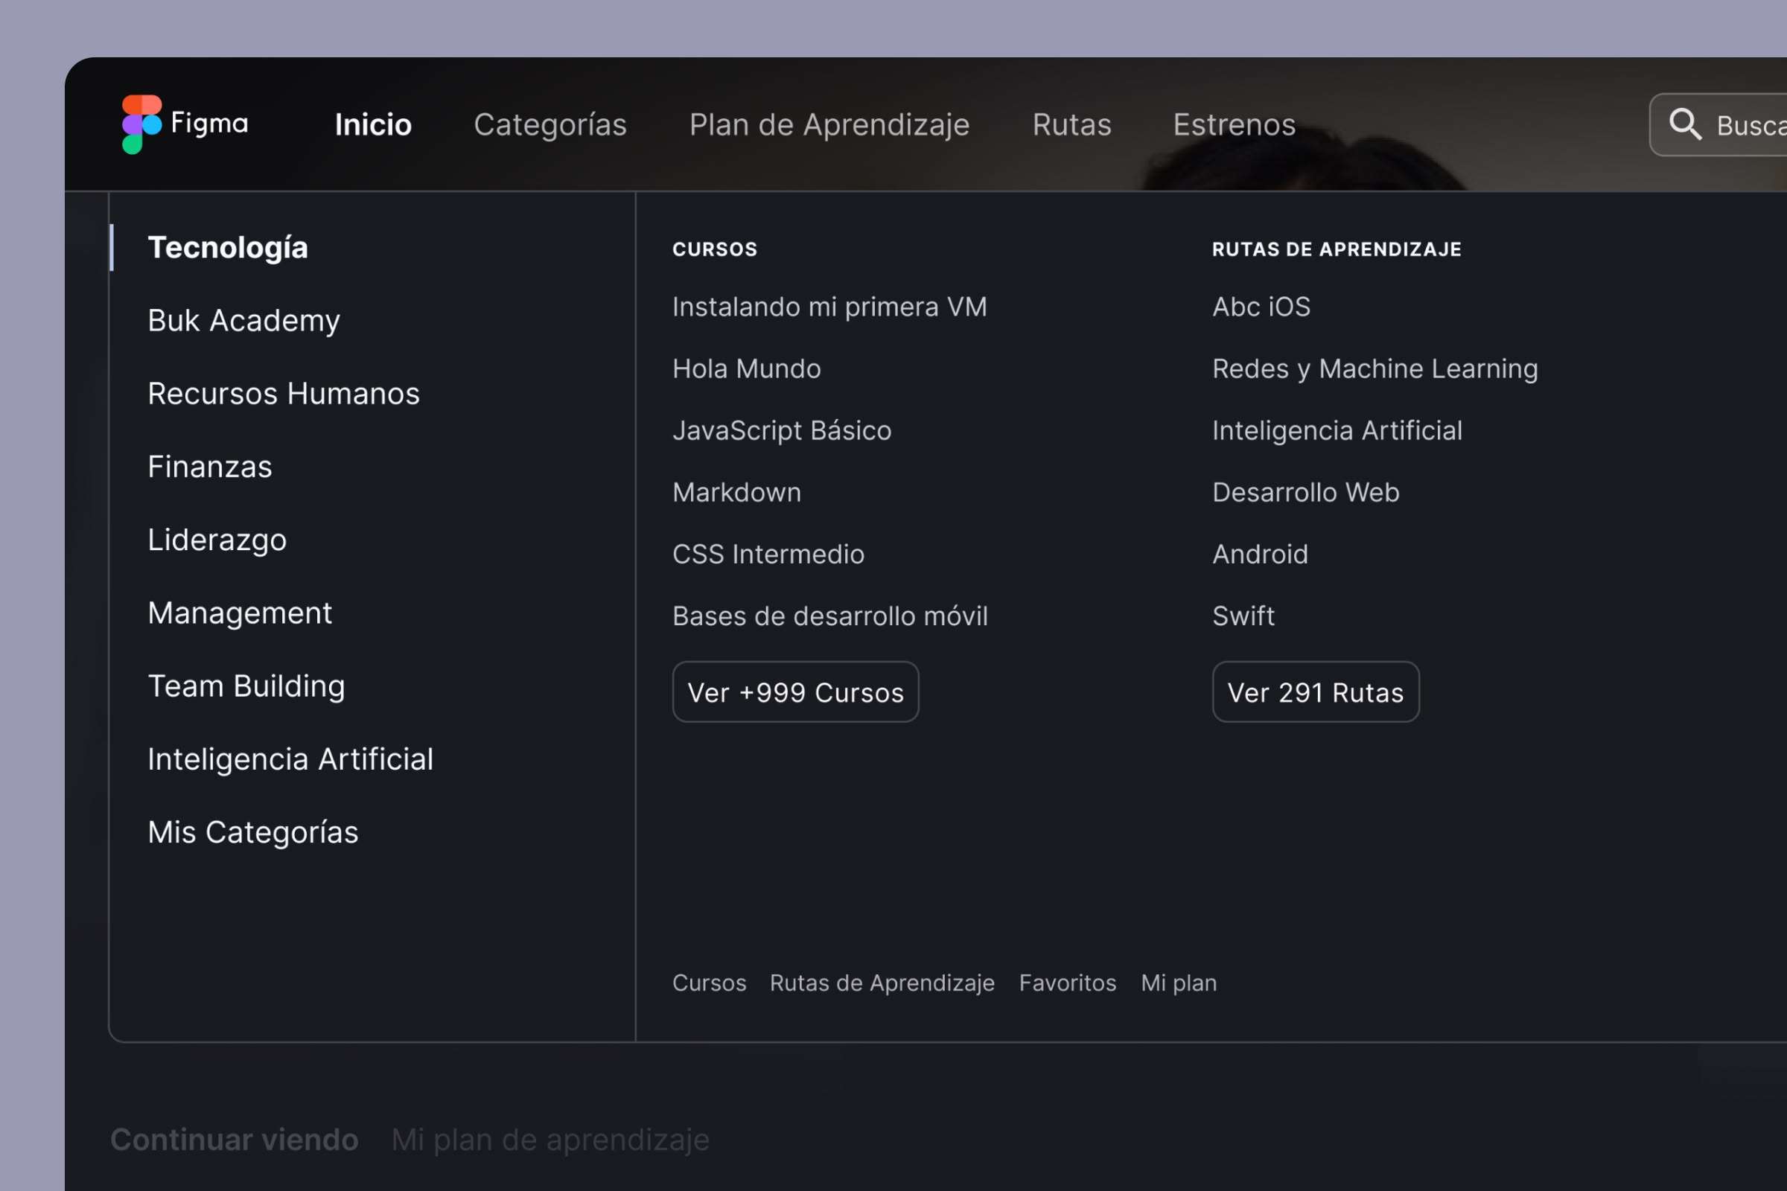
Task: Select Estrenos in top navigation
Action: coord(1233,124)
